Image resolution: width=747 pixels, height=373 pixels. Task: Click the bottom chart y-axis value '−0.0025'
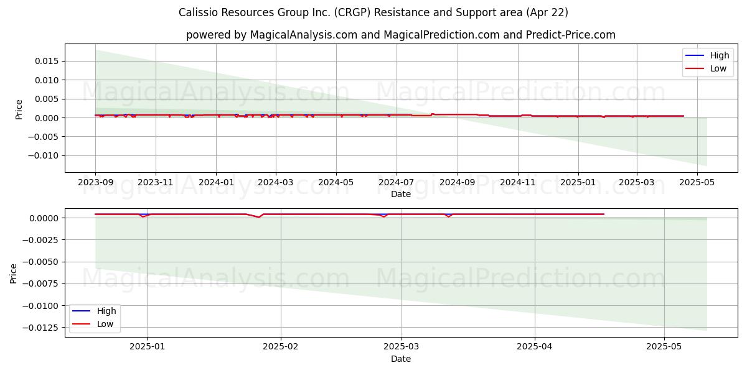tap(42, 240)
